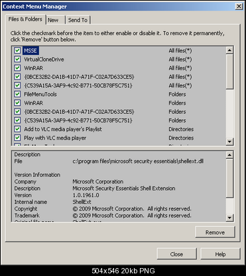Click the item list scroll up arrow
Viewport: 246px width, 276px height.
tap(229, 50)
